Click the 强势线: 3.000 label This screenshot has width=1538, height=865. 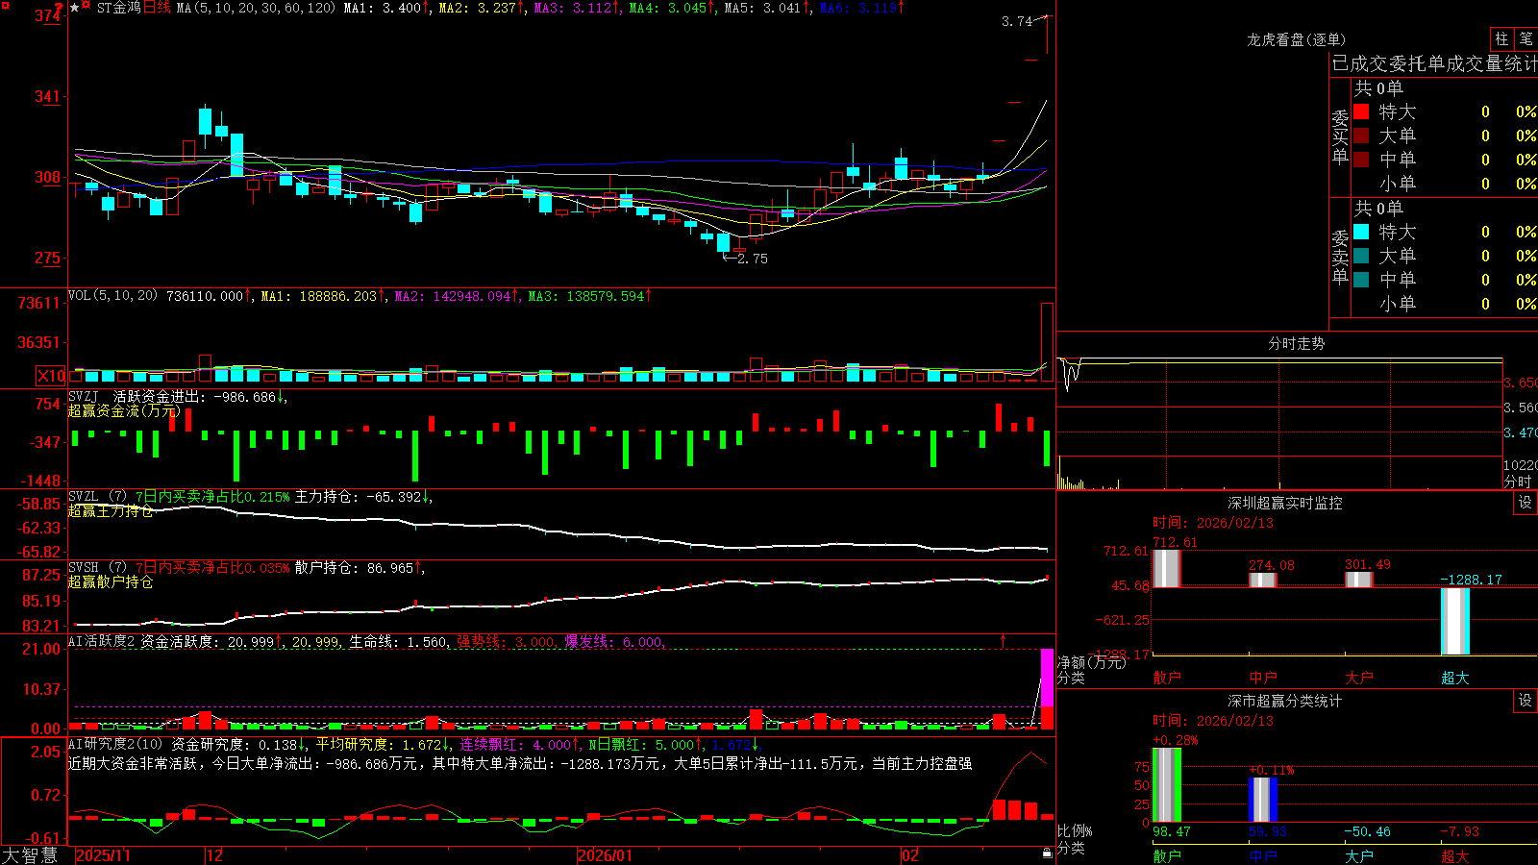tap(506, 642)
